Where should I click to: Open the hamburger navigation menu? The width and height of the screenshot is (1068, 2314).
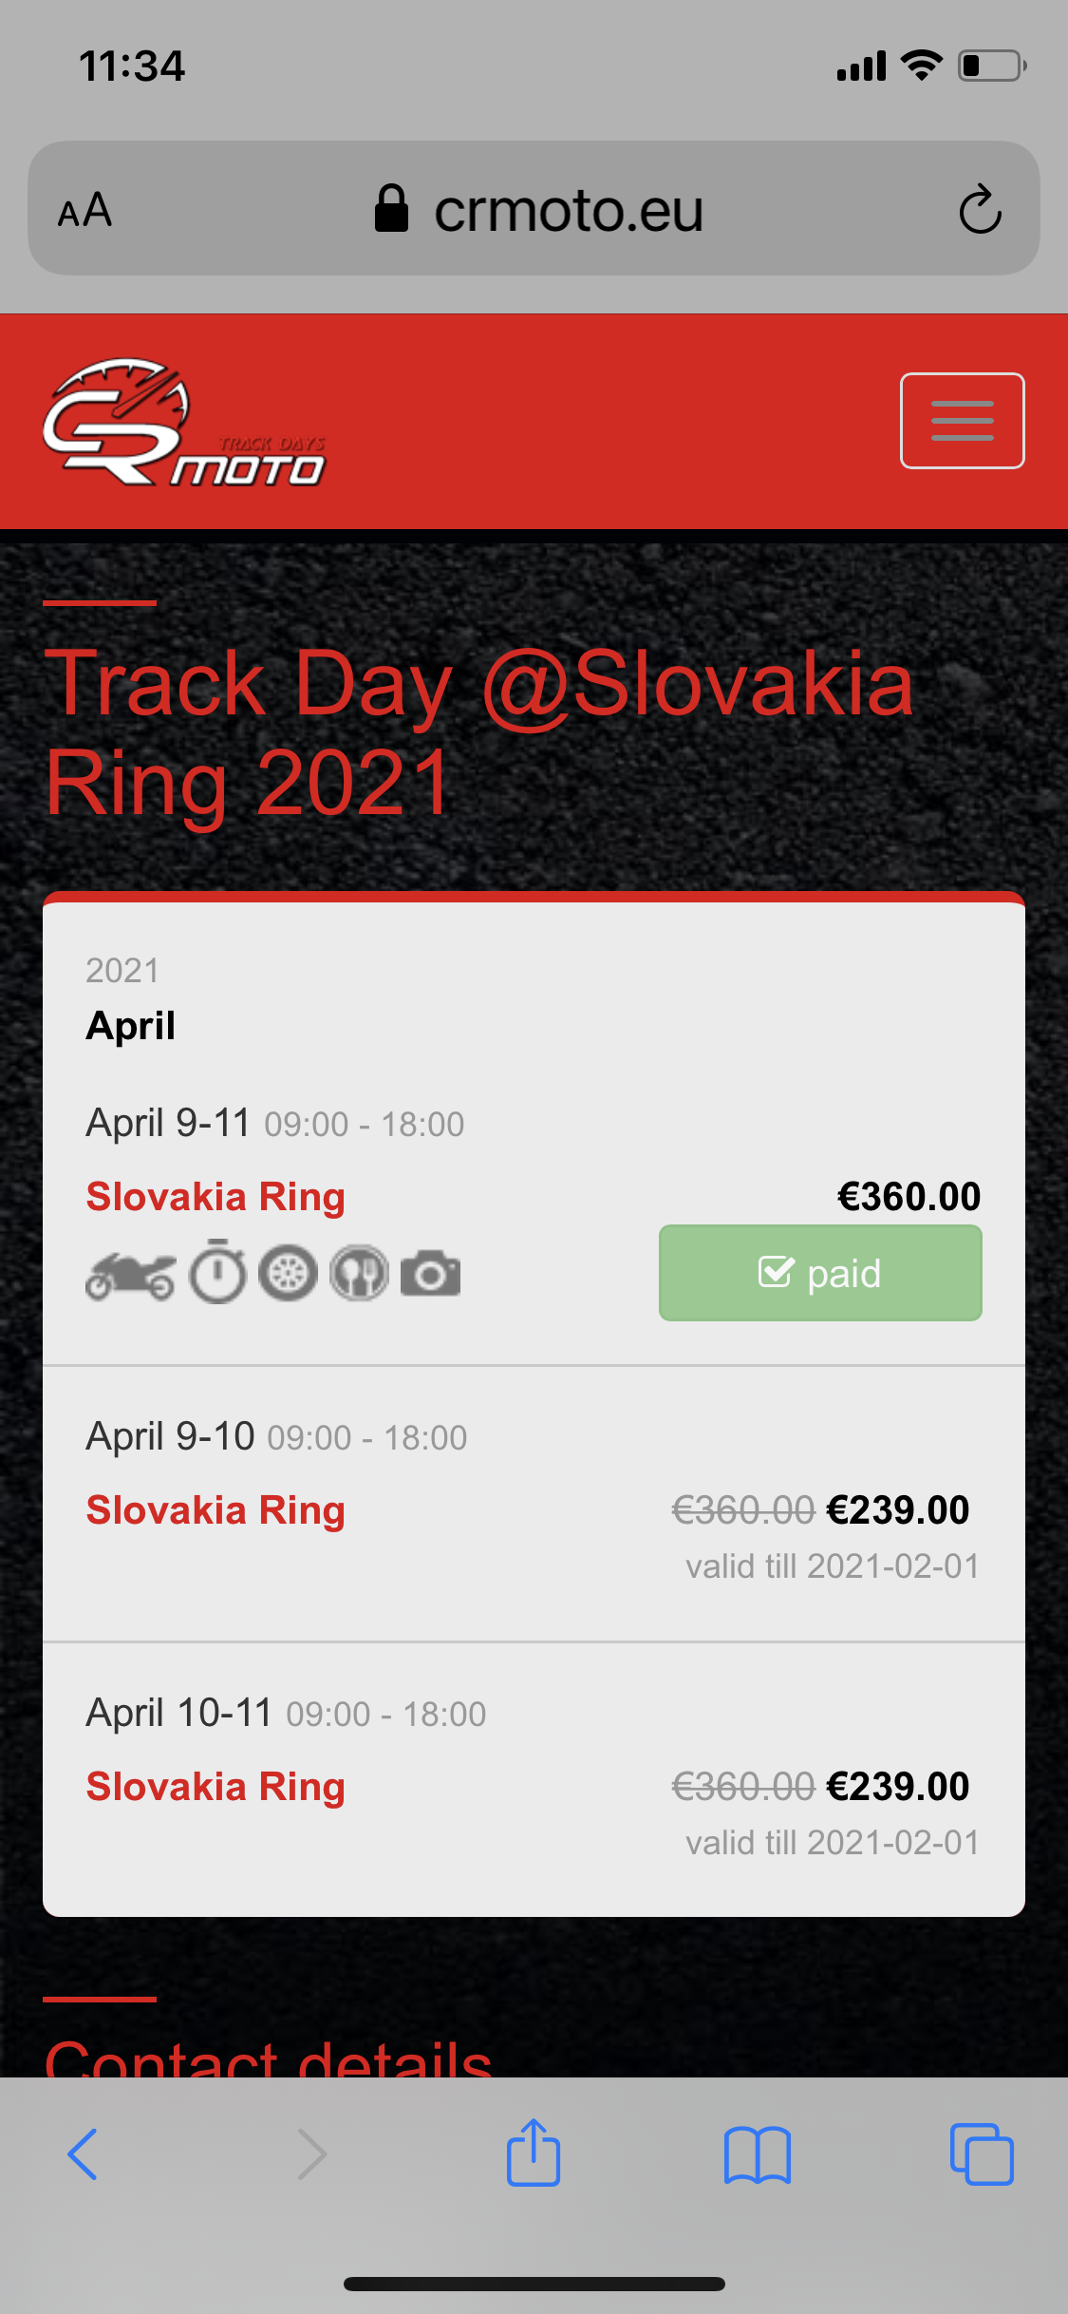[962, 421]
